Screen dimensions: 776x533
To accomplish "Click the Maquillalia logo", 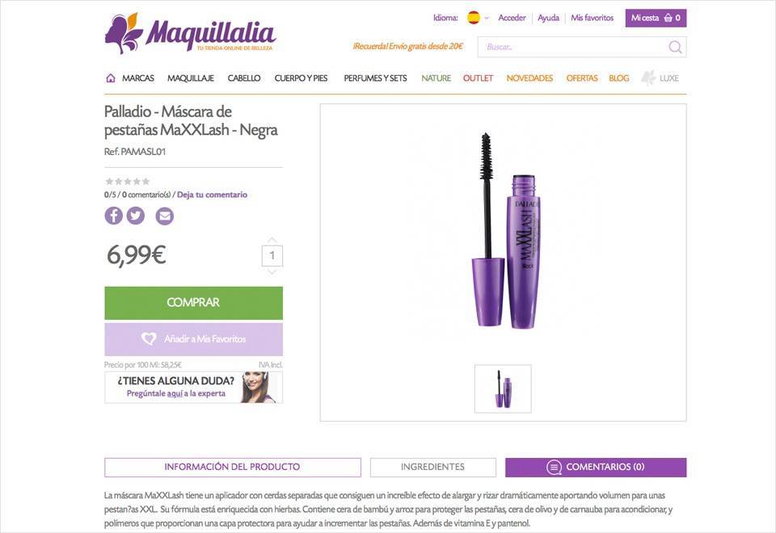I will point(190,34).
